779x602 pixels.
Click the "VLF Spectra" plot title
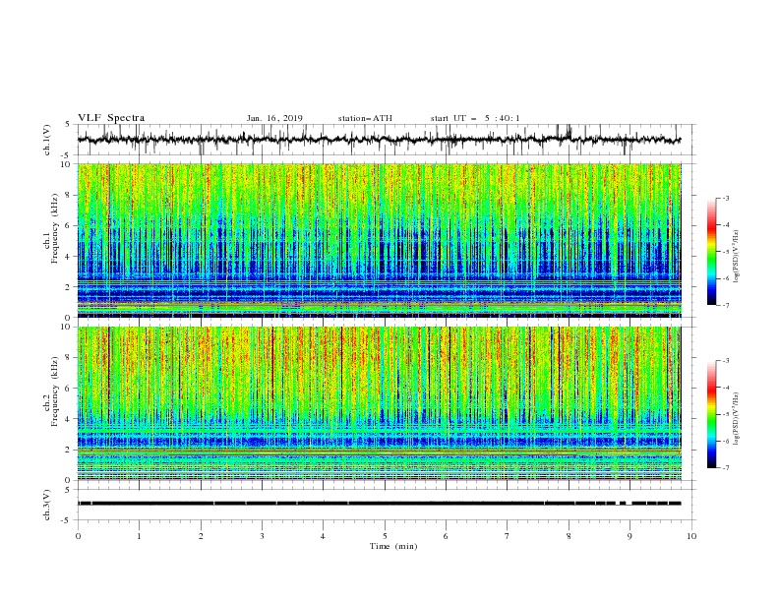(x=111, y=118)
